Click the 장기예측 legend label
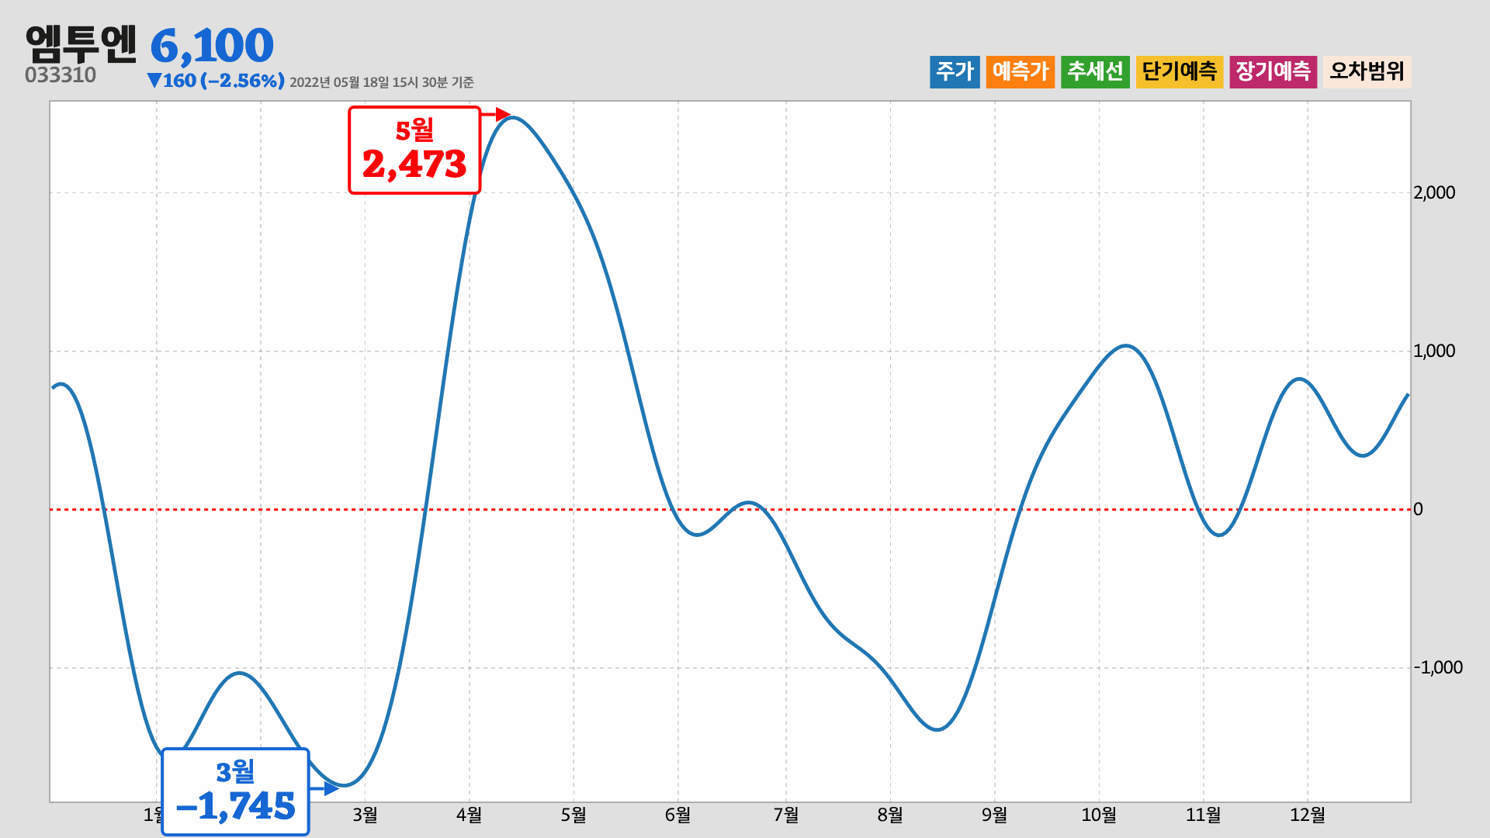The image size is (1490, 838). pyautogui.click(x=1273, y=71)
